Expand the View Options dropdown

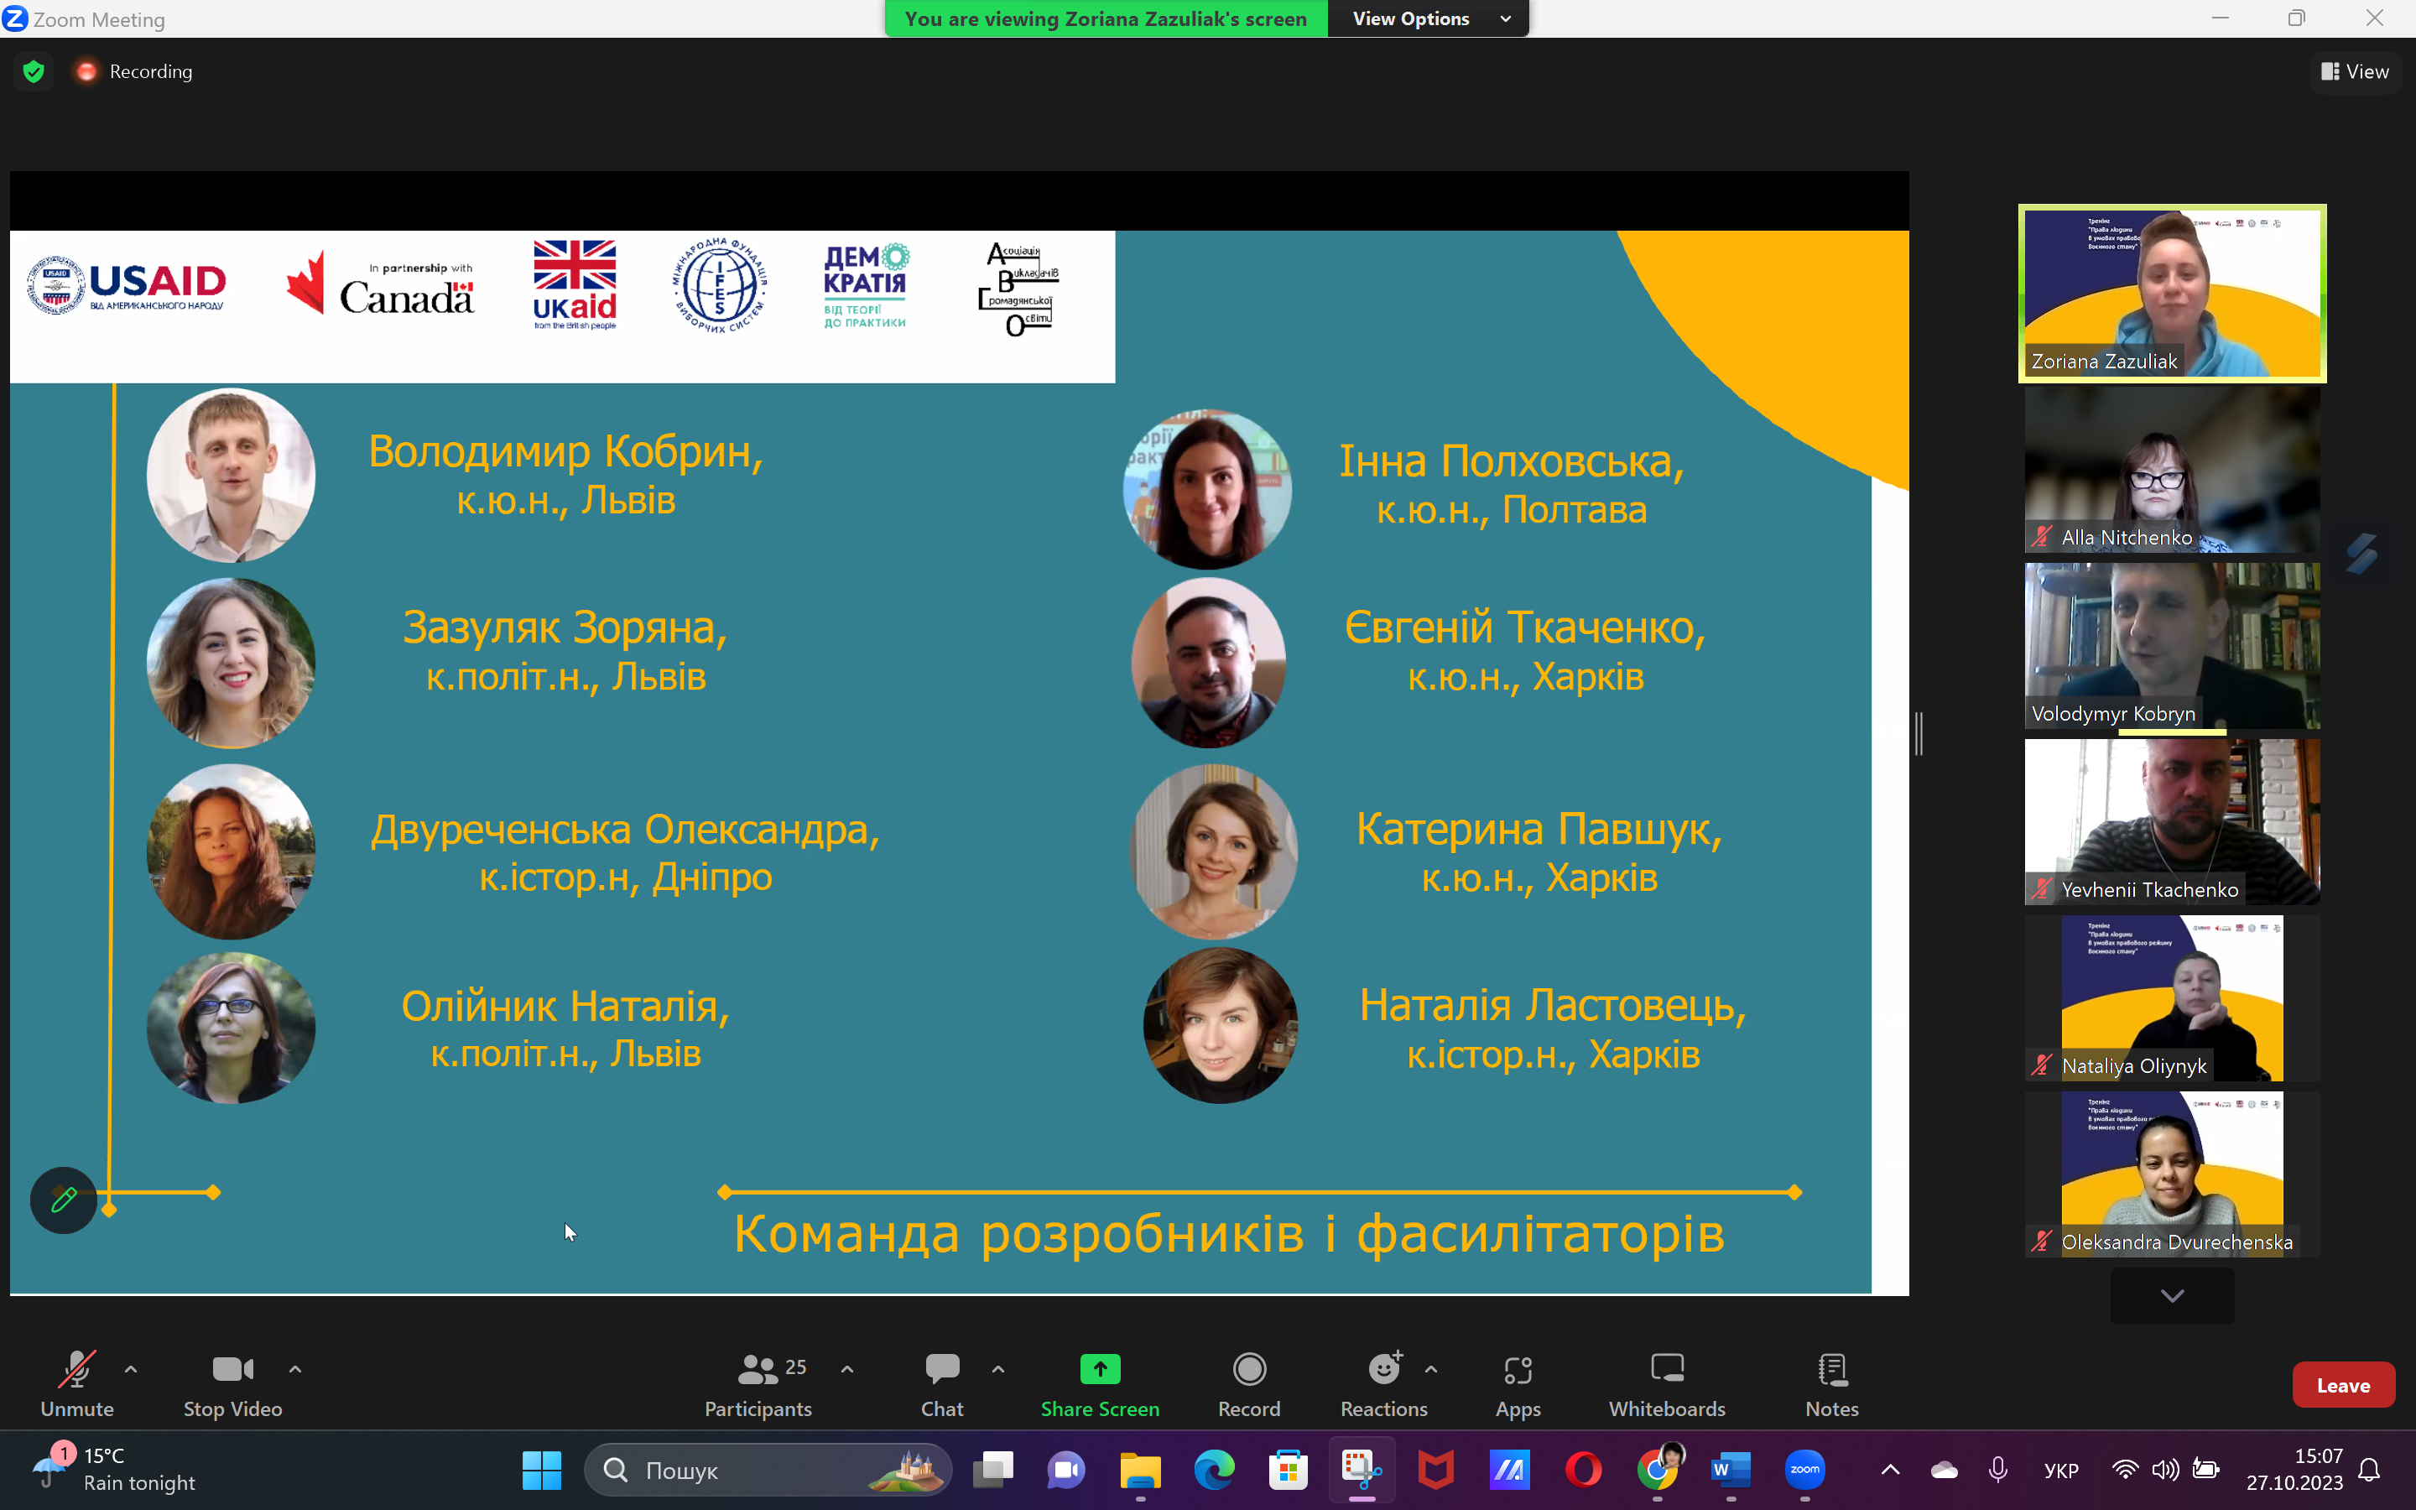pos(1428,19)
